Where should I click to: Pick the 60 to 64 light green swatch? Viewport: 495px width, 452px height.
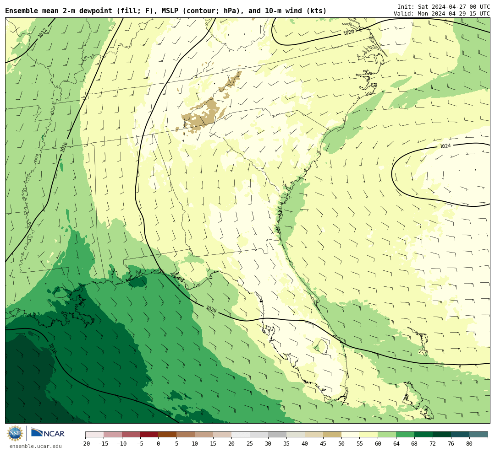(387, 434)
